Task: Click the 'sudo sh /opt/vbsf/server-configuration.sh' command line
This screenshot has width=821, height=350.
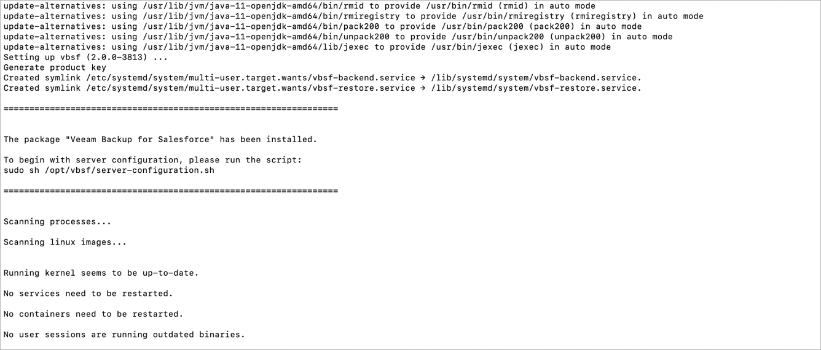Action: (x=109, y=170)
